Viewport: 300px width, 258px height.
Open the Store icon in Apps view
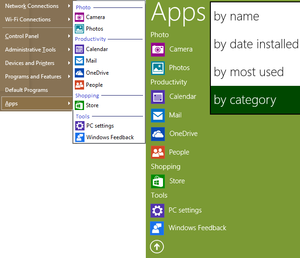point(158,181)
